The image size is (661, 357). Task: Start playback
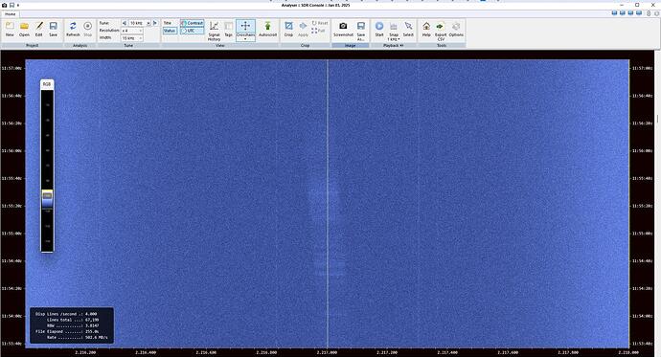379,30
